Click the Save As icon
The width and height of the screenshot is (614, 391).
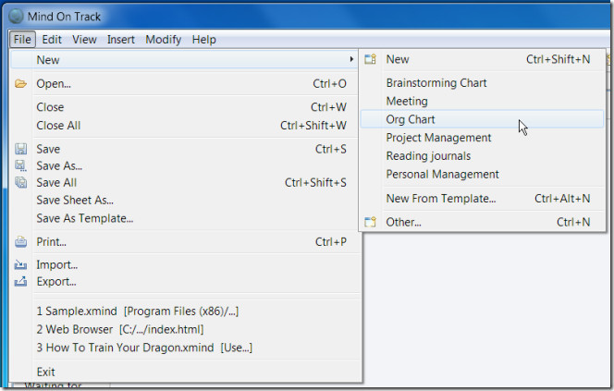pos(20,165)
